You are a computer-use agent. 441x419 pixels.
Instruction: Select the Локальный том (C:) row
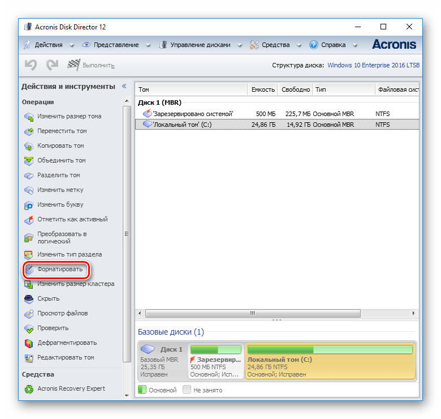point(277,125)
